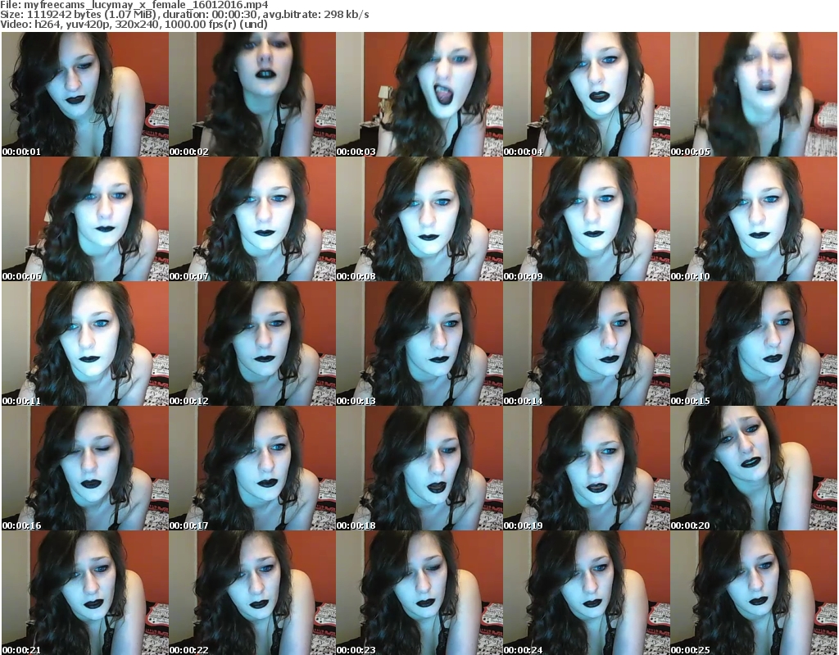This screenshot has width=839, height=655.
Task: Open the frame at 00:00:07
Action: click(x=252, y=219)
